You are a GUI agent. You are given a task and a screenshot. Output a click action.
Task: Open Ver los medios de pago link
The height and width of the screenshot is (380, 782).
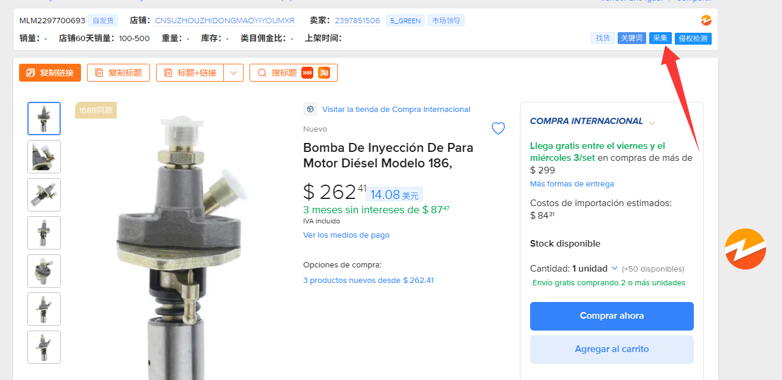pyautogui.click(x=346, y=235)
